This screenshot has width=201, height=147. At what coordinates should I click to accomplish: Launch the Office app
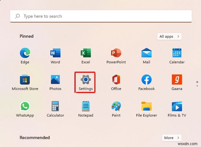116,82
